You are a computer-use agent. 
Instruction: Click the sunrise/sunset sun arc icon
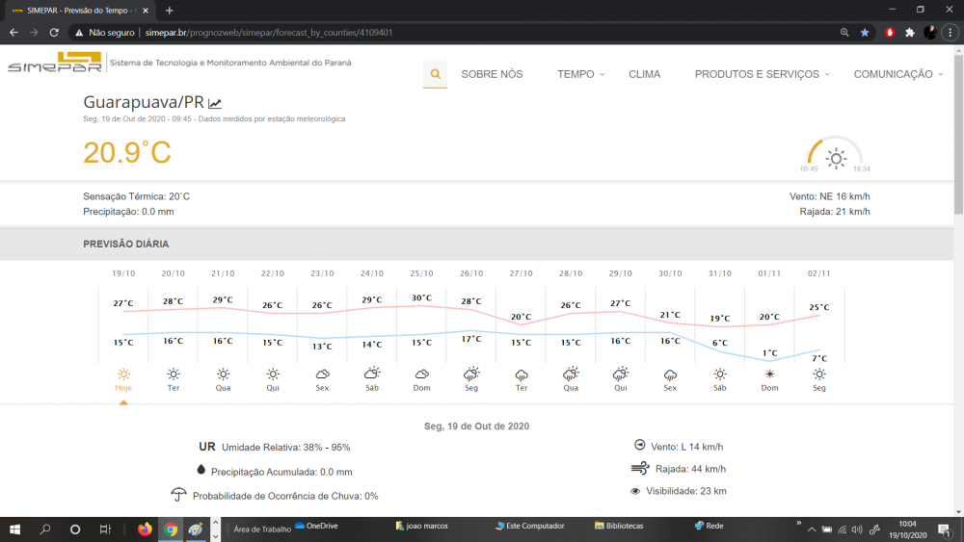pyautogui.click(x=835, y=156)
